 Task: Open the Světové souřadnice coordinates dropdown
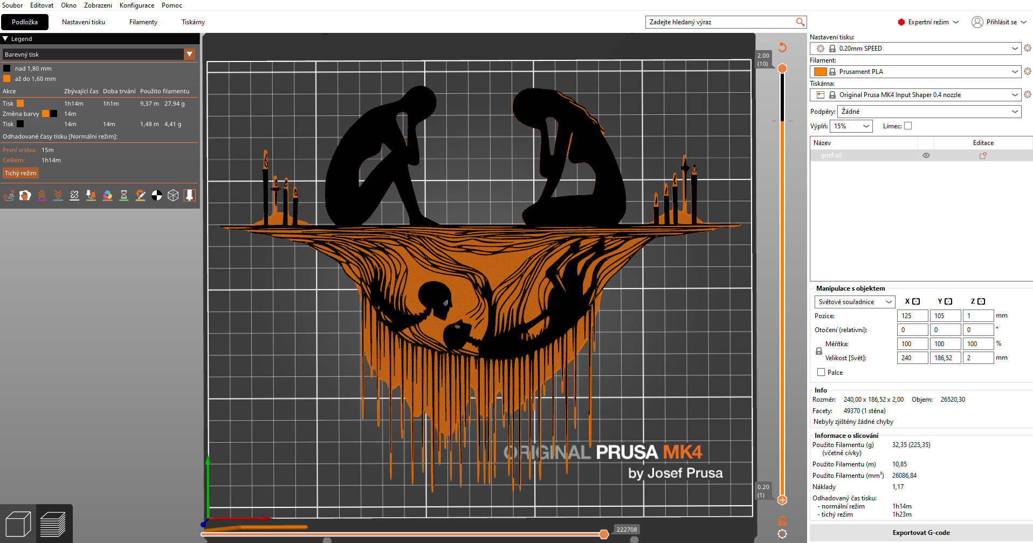coord(855,302)
